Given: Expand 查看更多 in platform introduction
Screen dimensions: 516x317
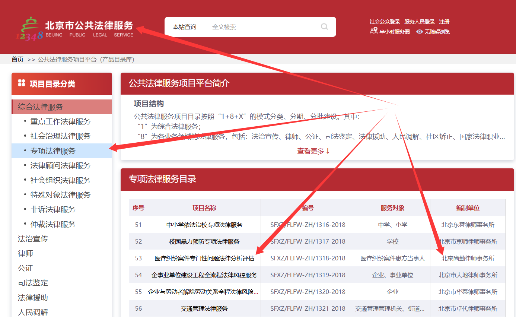Looking at the screenshot, I should [x=313, y=151].
